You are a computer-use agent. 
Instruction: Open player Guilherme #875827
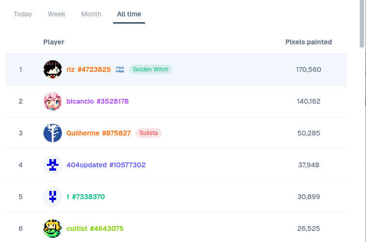[99, 133]
